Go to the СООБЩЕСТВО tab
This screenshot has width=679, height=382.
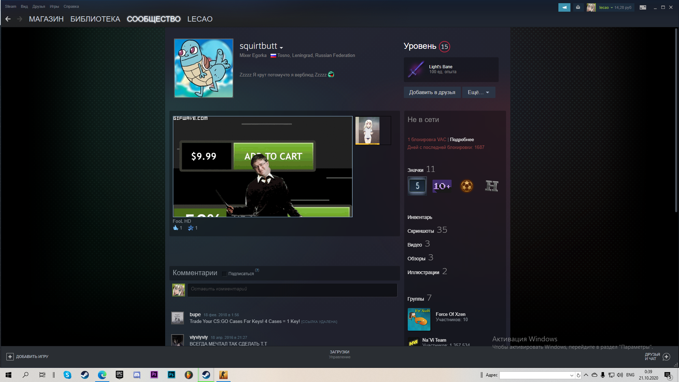(x=153, y=19)
